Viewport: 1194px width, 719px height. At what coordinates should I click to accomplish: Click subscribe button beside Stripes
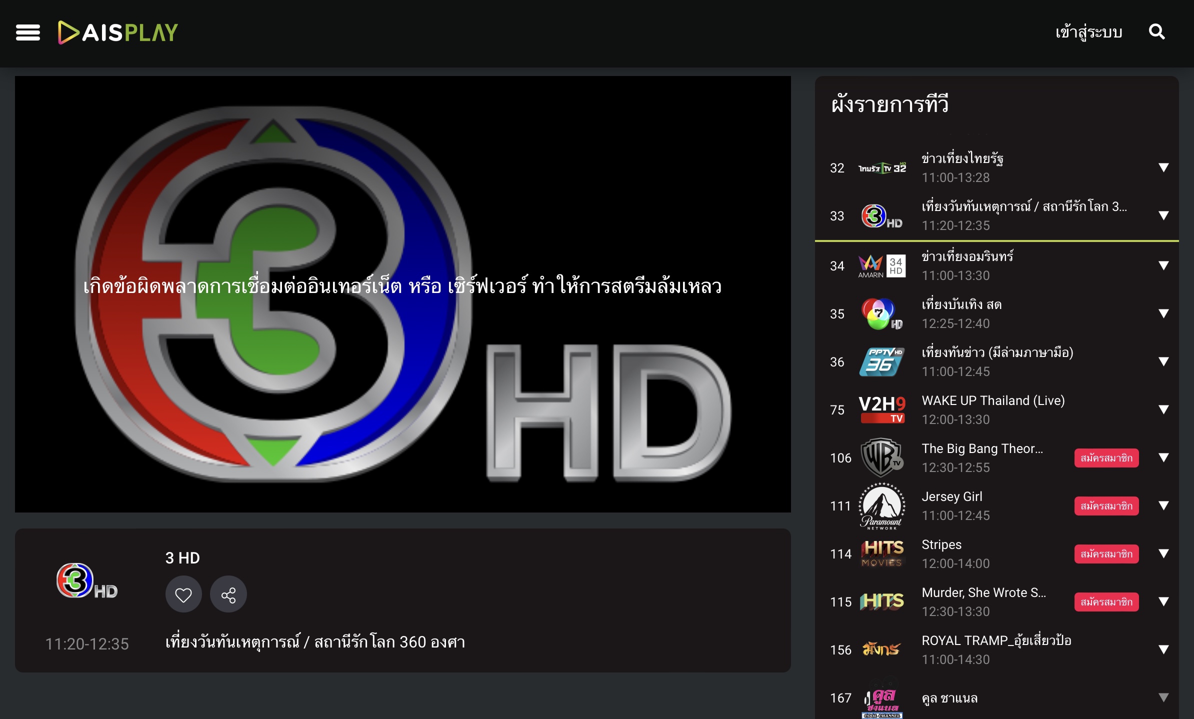1106,554
